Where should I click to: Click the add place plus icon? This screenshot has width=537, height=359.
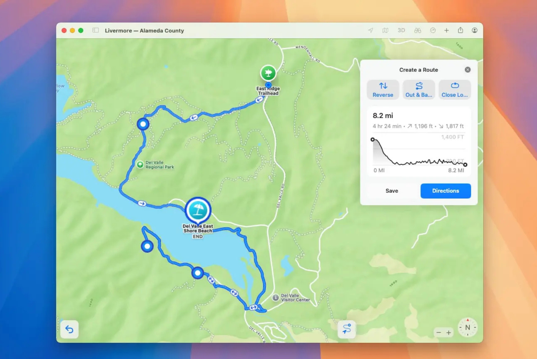pyautogui.click(x=446, y=30)
